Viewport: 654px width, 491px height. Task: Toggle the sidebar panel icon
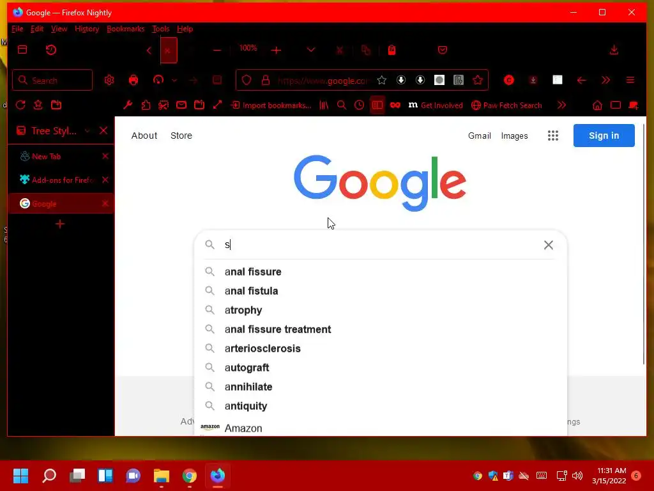point(377,105)
